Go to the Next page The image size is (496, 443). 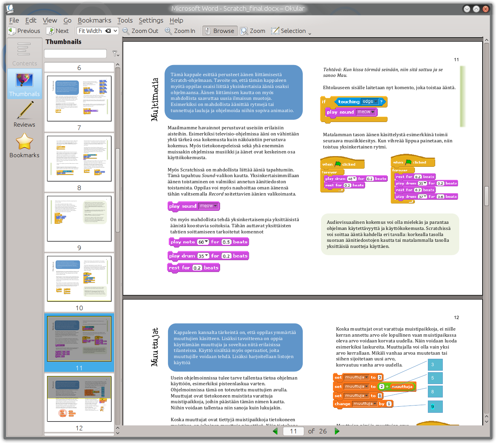pyautogui.click(x=58, y=31)
